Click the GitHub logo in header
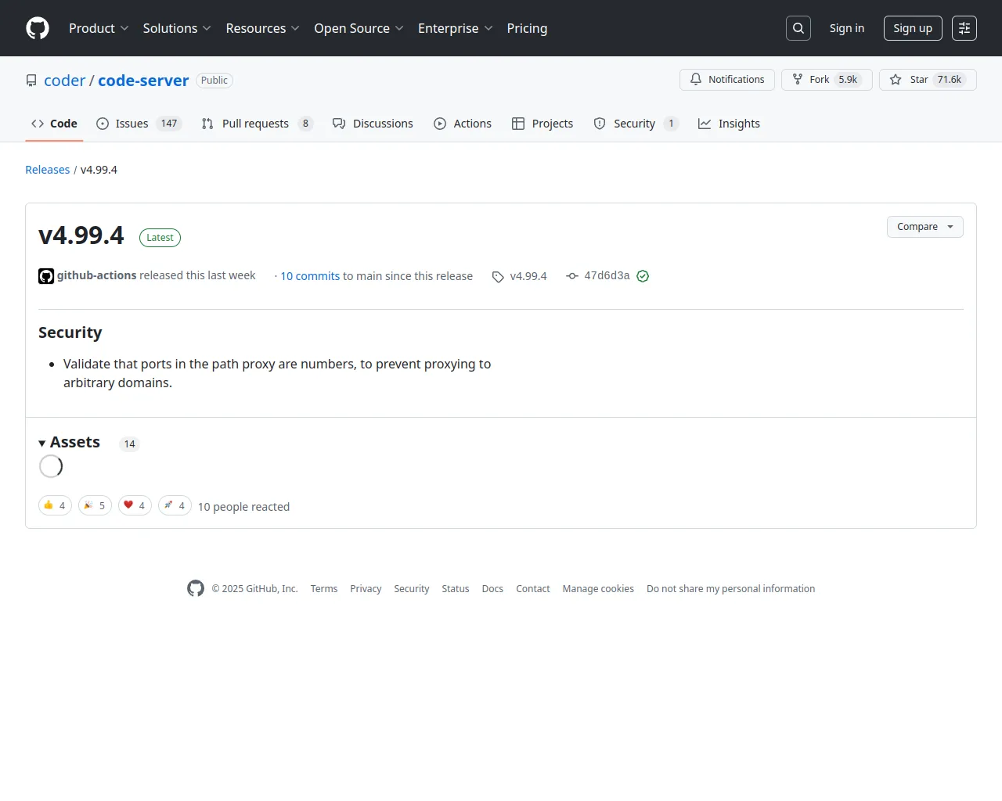Image resolution: width=1002 pixels, height=801 pixels. [x=38, y=28]
